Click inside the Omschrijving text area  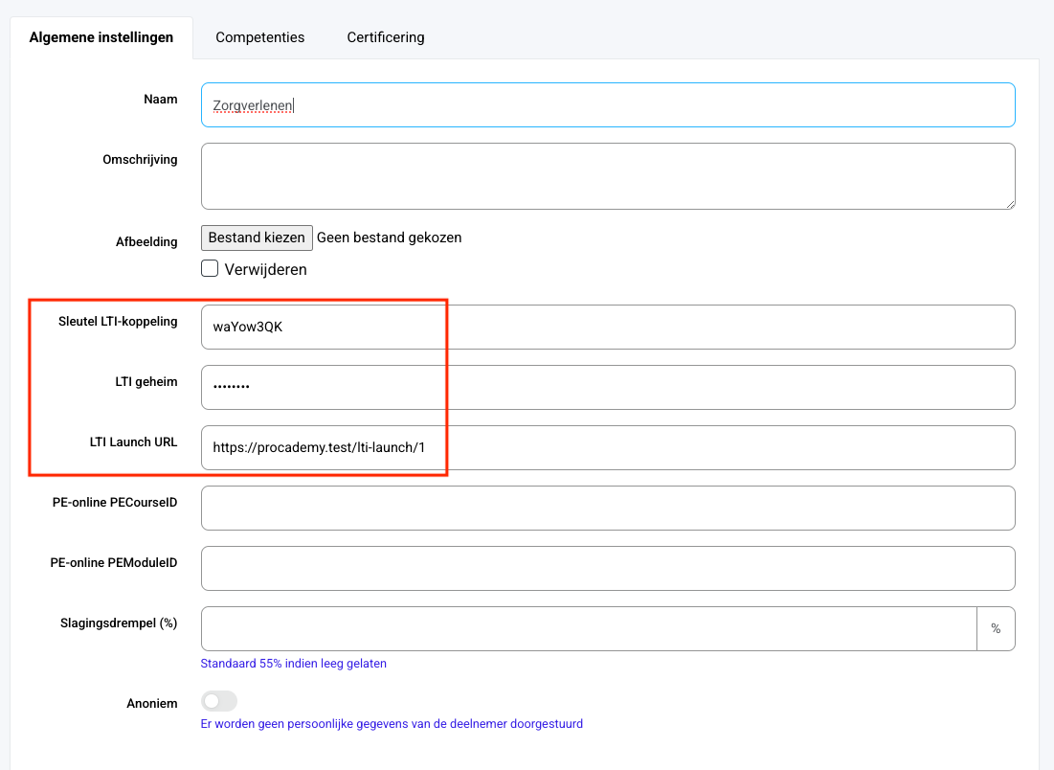(607, 176)
